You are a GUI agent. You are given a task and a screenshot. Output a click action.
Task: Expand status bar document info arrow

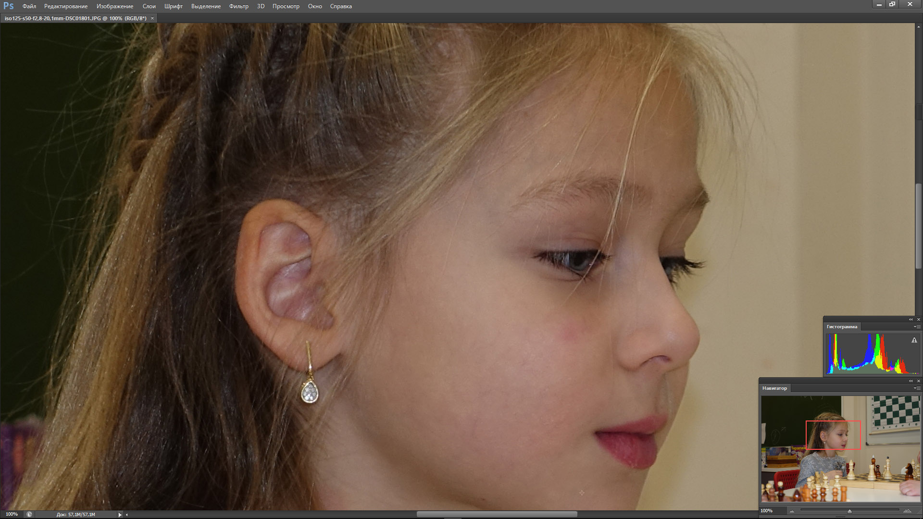tap(120, 514)
